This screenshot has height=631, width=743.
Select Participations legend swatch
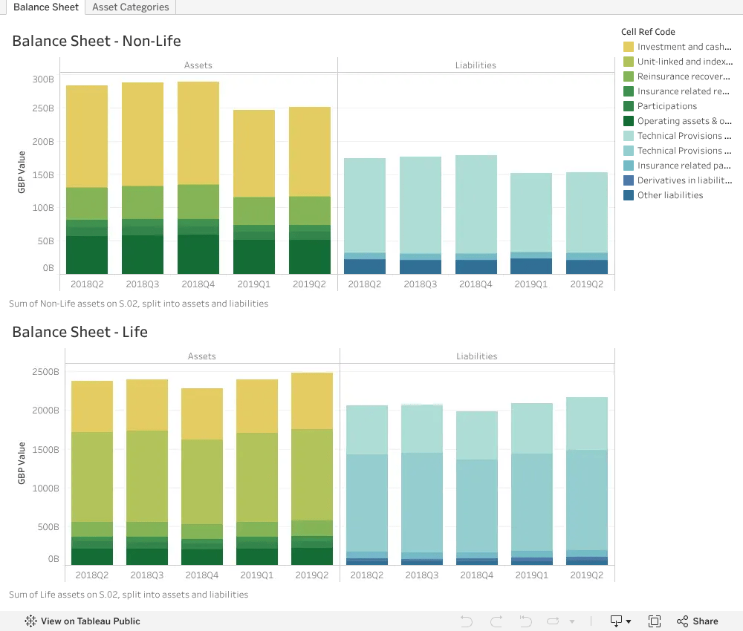coord(629,106)
